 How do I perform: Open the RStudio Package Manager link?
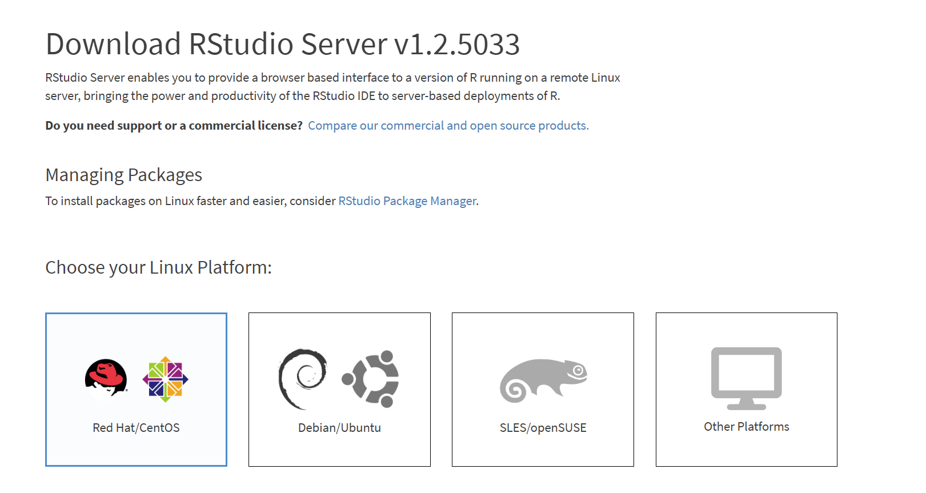click(407, 201)
